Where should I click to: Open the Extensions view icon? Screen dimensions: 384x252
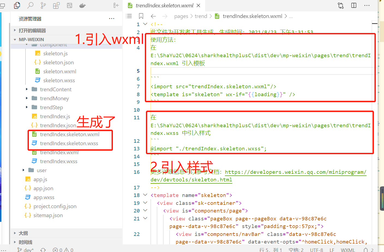[56, 5]
